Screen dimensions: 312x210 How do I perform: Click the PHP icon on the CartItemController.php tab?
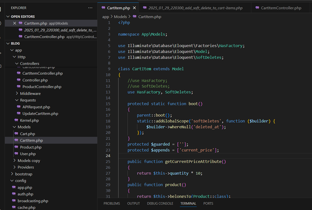pos(257,8)
